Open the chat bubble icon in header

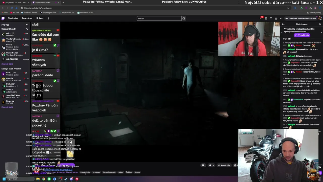coord(271,18)
